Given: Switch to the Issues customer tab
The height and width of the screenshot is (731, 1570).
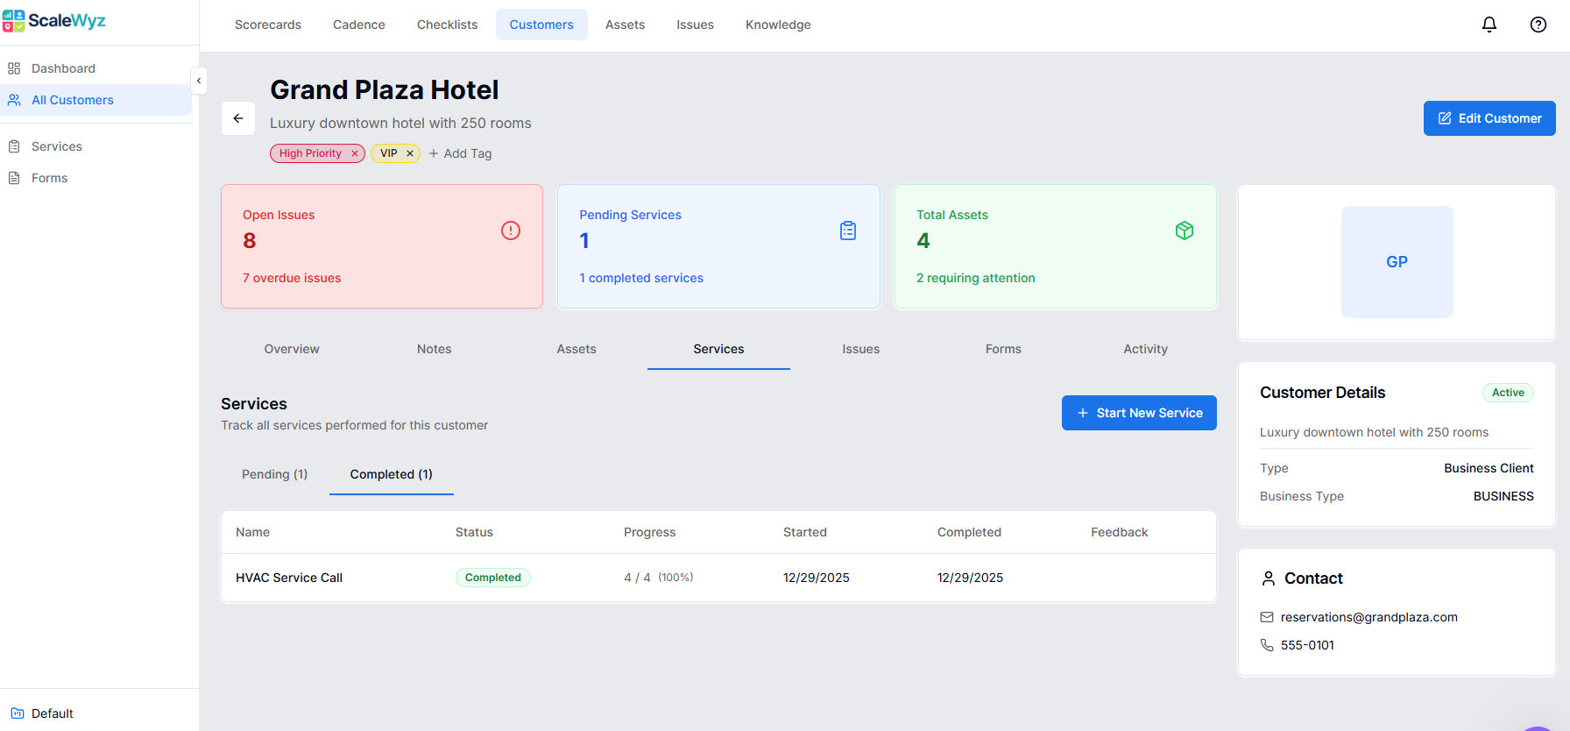Looking at the screenshot, I should (861, 349).
